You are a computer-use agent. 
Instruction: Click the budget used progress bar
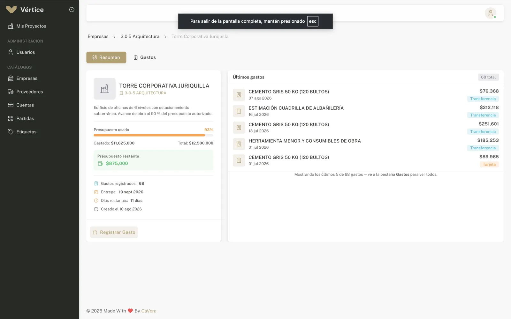pyautogui.click(x=153, y=135)
